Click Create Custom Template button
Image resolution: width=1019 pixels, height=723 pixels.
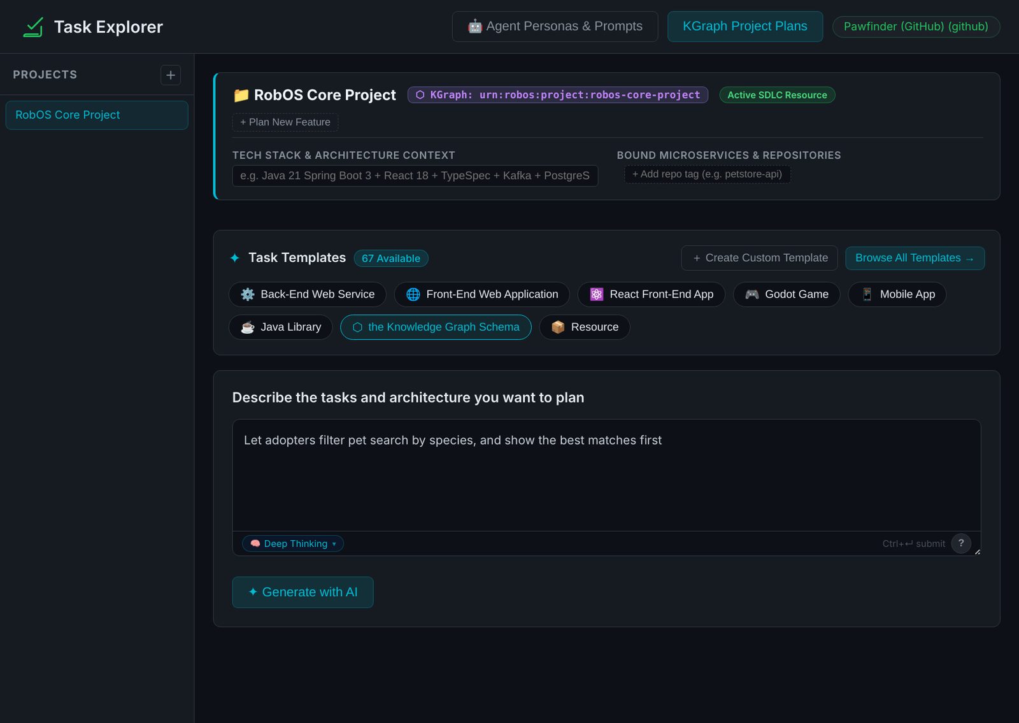point(760,258)
